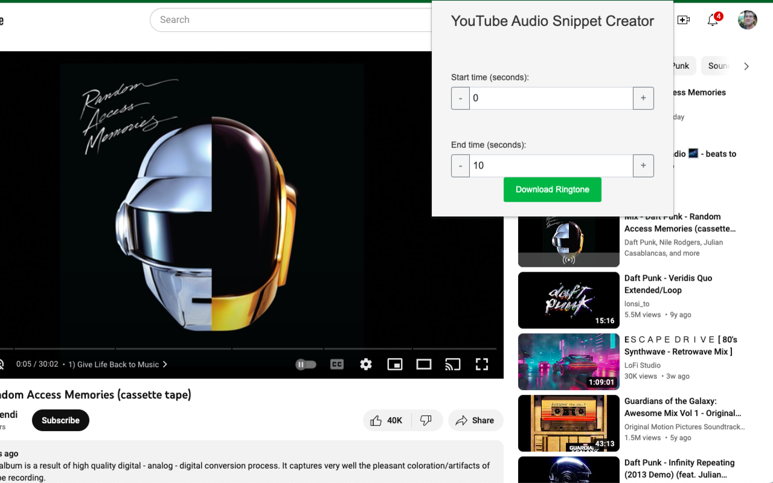The width and height of the screenshot is (773, 483).
Task: Open Daft Punk Infinity Repeating video title
Action: click(679, 469)
